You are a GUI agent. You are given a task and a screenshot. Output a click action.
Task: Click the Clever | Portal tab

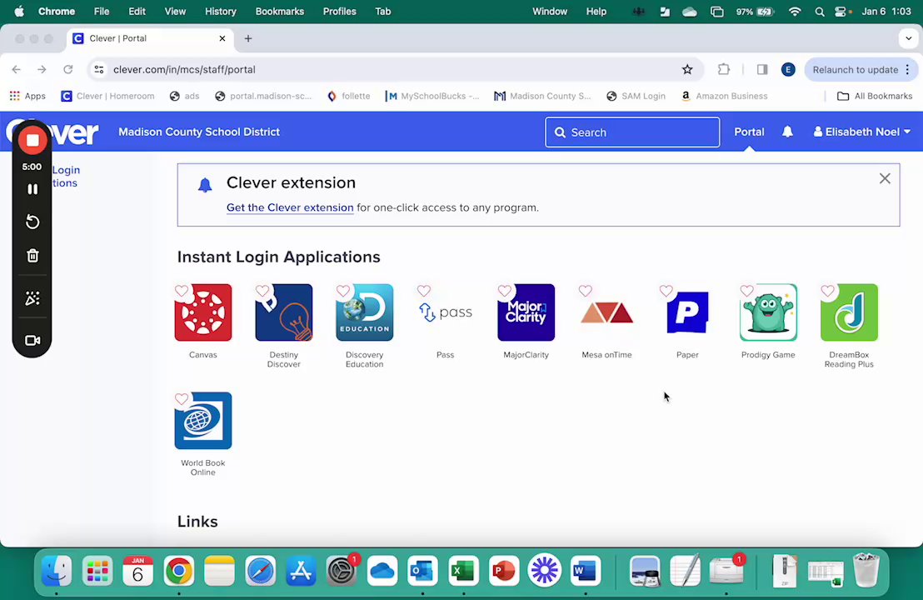click(x=150, y=38)
